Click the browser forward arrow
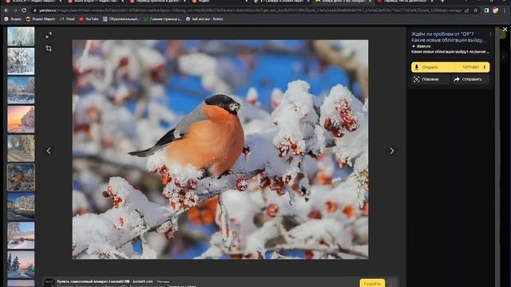The image size is (511, 287). click(x=15, y=10)
